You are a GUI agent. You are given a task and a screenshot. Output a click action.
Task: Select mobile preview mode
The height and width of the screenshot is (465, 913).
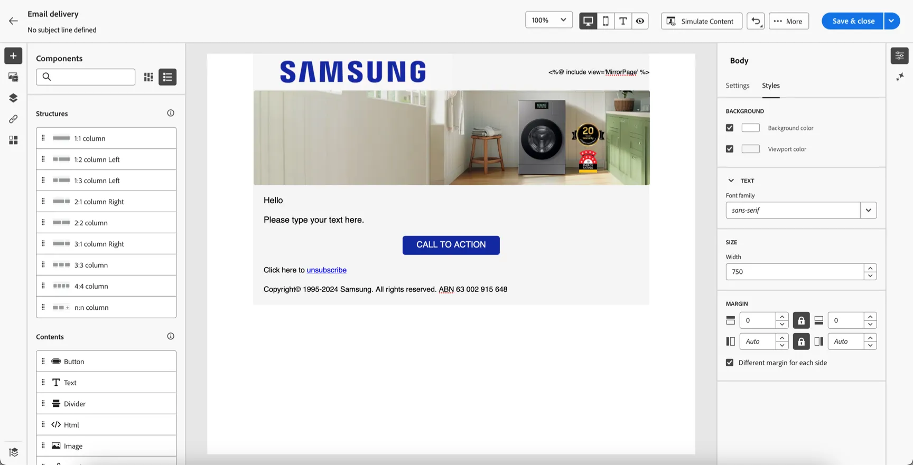pyautogui.click(x=605, y=21)
